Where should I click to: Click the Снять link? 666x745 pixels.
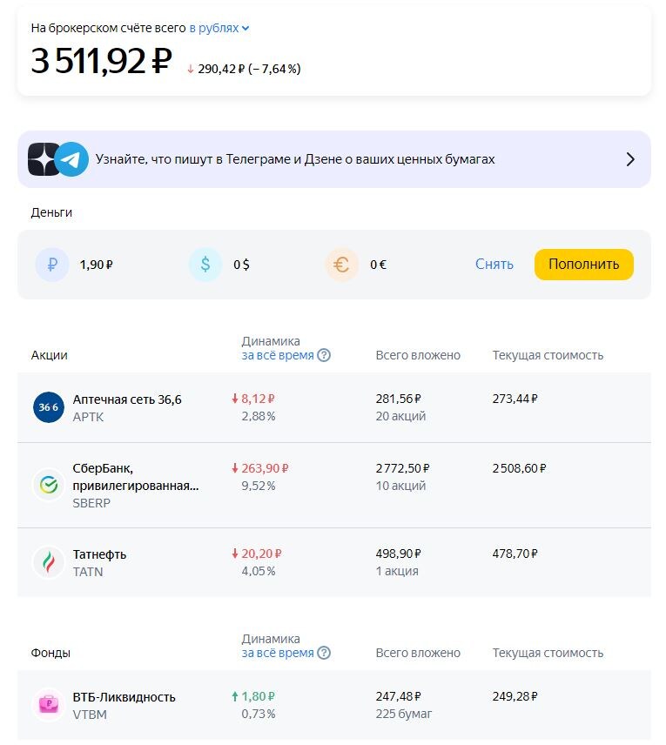click(x=494, y=264)
